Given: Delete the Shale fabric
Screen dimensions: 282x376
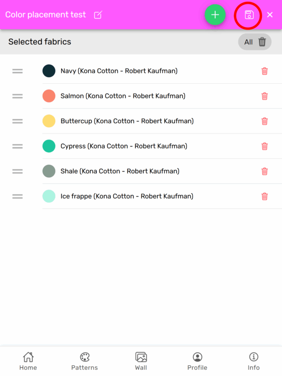Looking at the screenshot, I should (x=265, y=171).
